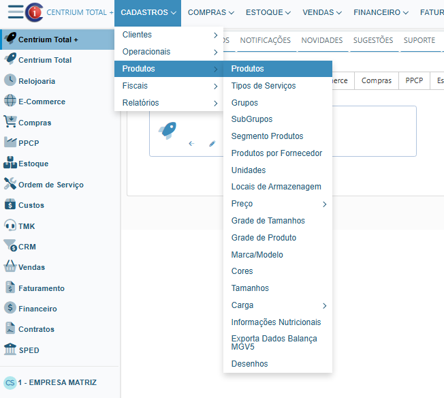Viewport: 444px width, 398px height.
Task: Click the Compras shopping cart icon
Action: (x=10, y=122)
